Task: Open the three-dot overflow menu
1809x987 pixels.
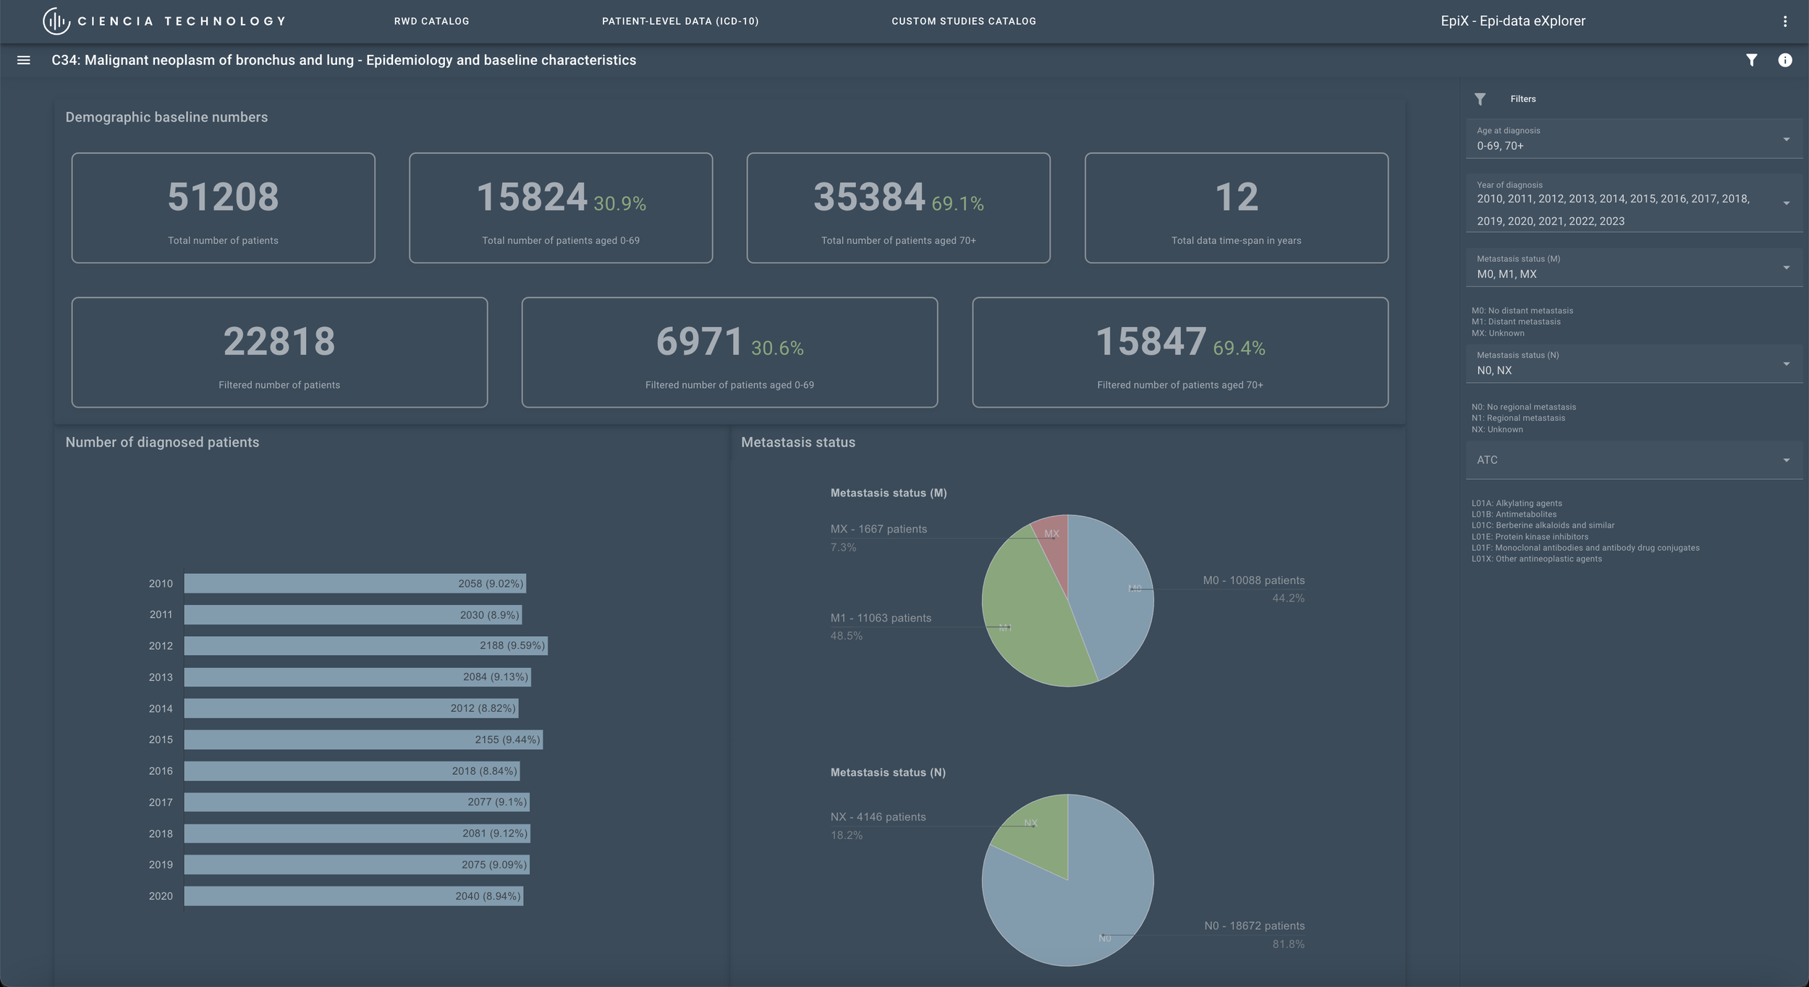Action: (1784, 21)
